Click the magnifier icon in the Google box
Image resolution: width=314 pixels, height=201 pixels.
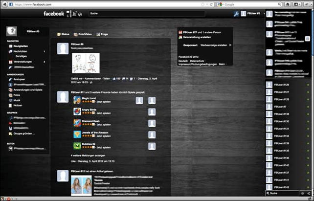point(279,4)
